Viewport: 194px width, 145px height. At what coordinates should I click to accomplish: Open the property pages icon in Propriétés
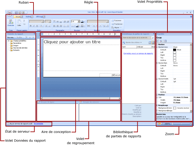point(165,41)
